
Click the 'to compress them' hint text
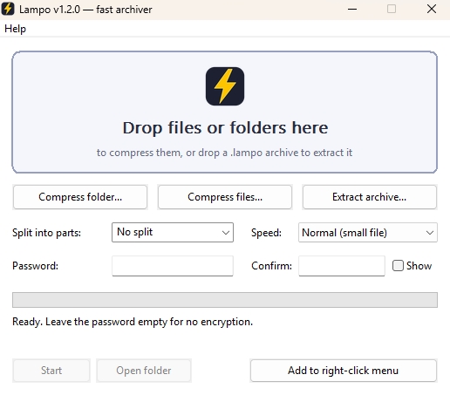[224, 153]
